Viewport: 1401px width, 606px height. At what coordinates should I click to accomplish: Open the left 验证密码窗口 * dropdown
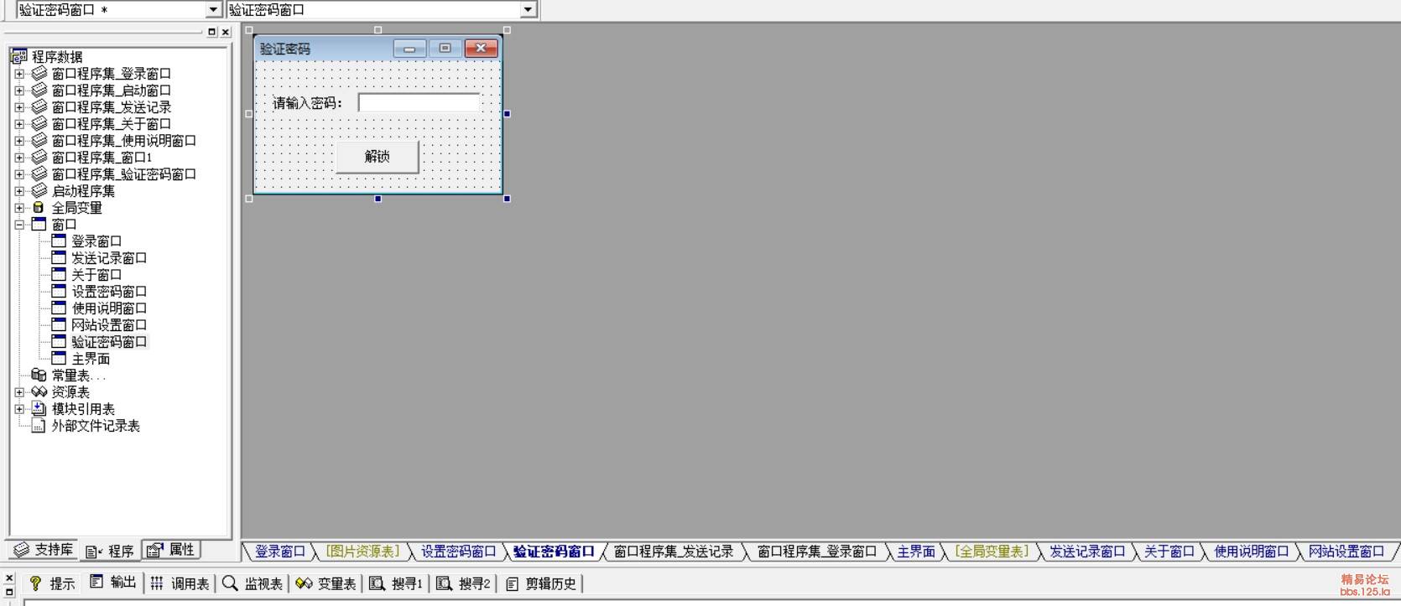(213, 9)
